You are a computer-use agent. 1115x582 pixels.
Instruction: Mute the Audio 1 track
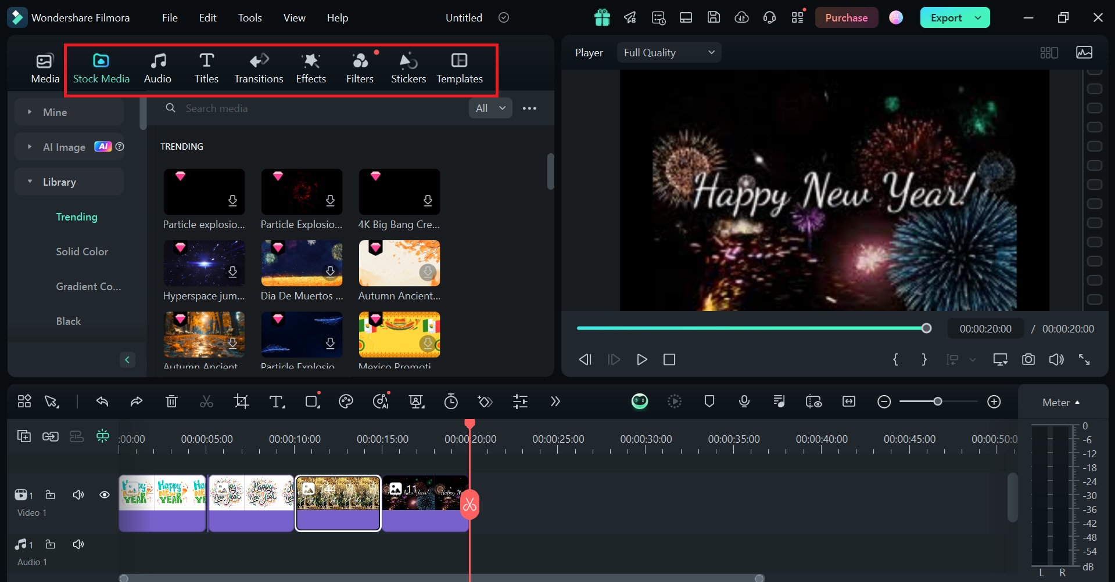[78, 544]
